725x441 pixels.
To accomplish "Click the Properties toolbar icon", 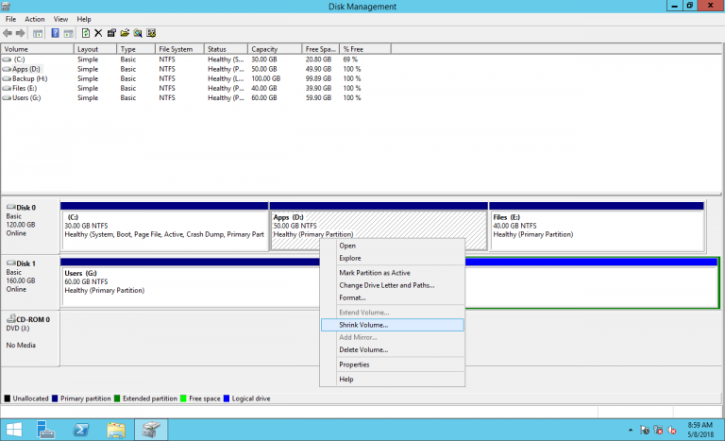I will click(x=111, y=33).
